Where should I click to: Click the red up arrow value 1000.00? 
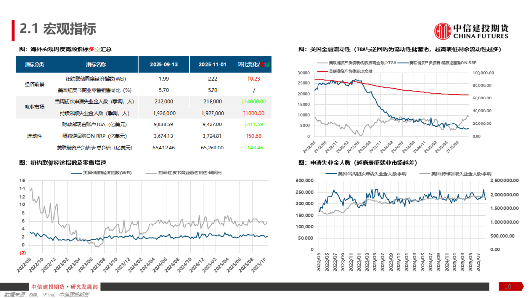254,113
